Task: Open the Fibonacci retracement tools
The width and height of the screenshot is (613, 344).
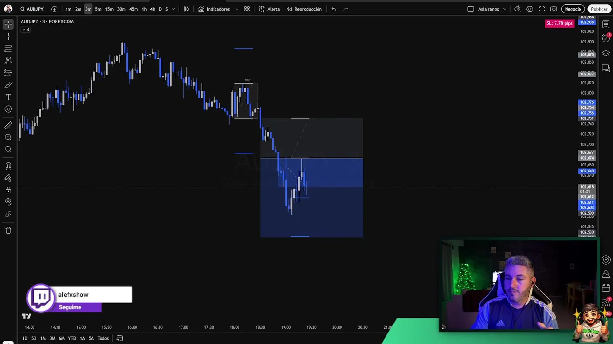Action: [8, 48]
